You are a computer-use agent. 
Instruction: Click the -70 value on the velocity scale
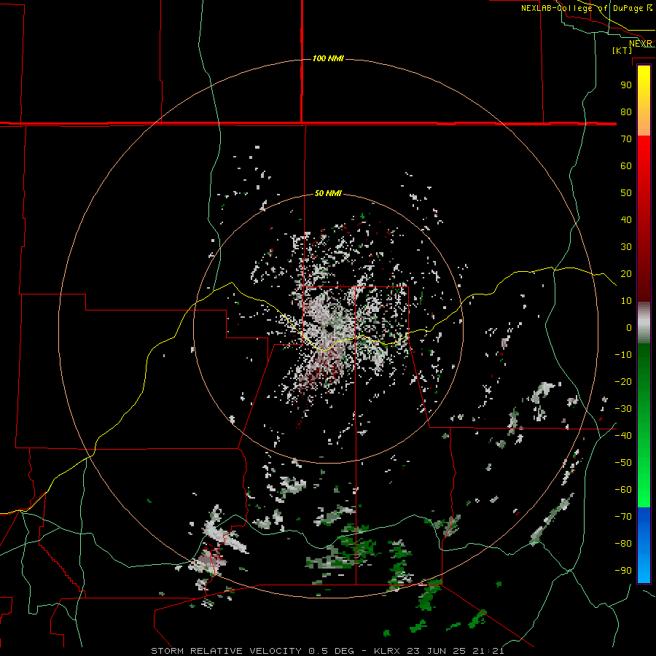623,517
